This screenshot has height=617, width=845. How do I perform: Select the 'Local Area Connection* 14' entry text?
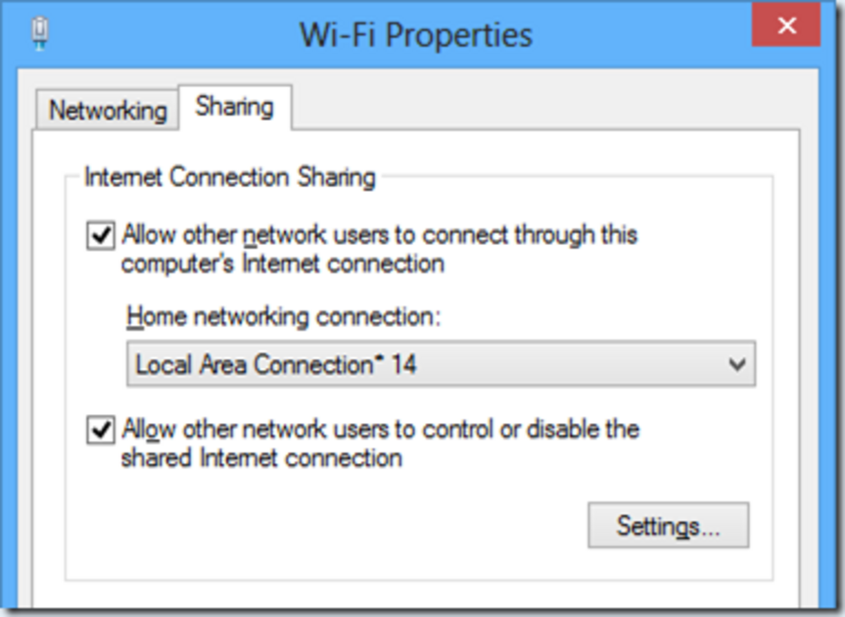[x=276, y=364]
